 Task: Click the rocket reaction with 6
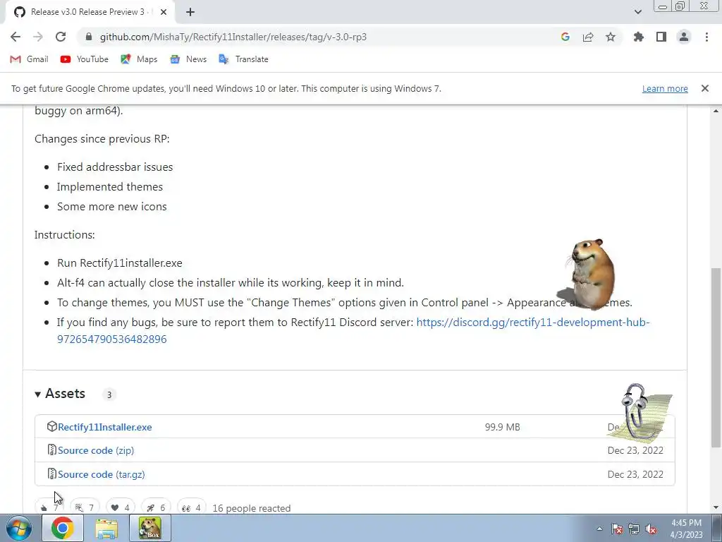[x=156, y=508]
